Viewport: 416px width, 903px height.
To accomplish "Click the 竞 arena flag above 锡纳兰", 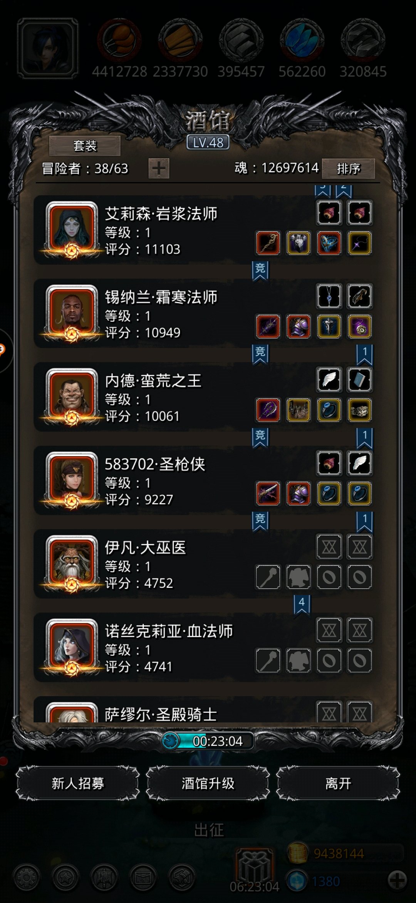I will pos(260,270).
